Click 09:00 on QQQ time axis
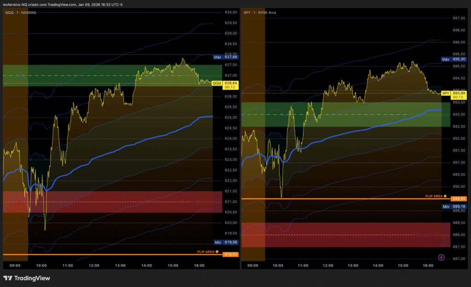The width and height of the screenshot is (471, 287). [x=15, y=265]
